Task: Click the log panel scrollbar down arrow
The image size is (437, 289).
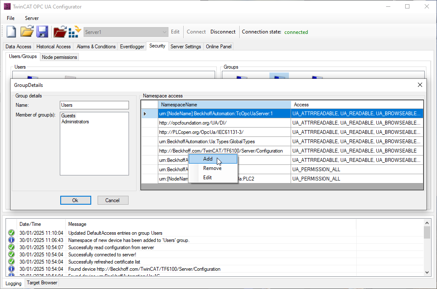Action: click(x=427, y=272)
